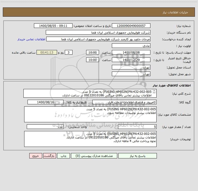Click the 'مهلت ارسال پاسخ: تا تاریخ :' label
The image size is (198, 191).
coord(172,53)
